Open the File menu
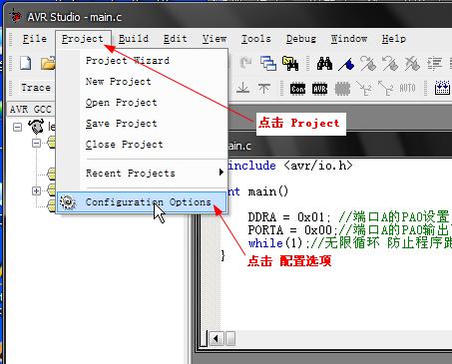Screen dimensions: 452x364 coord(35,39)
